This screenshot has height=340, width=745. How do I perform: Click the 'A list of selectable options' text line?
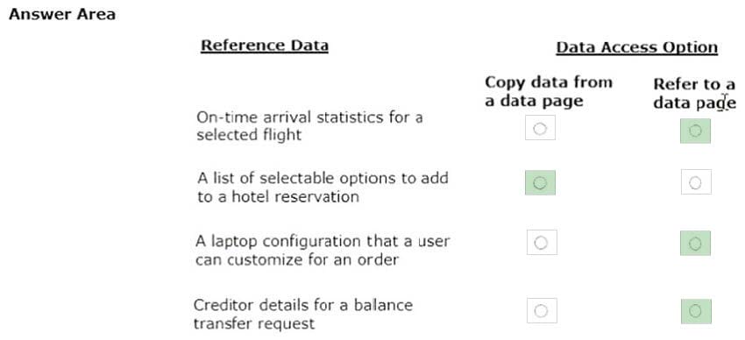tap(323, 178)
